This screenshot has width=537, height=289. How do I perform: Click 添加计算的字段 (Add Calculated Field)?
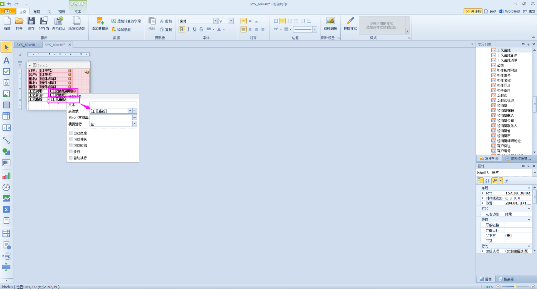[x=126, y=21]
